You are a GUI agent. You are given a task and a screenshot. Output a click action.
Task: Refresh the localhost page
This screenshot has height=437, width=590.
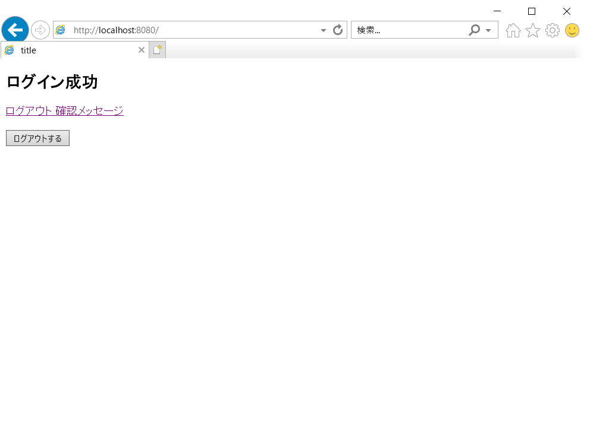[x=338, y=30]
